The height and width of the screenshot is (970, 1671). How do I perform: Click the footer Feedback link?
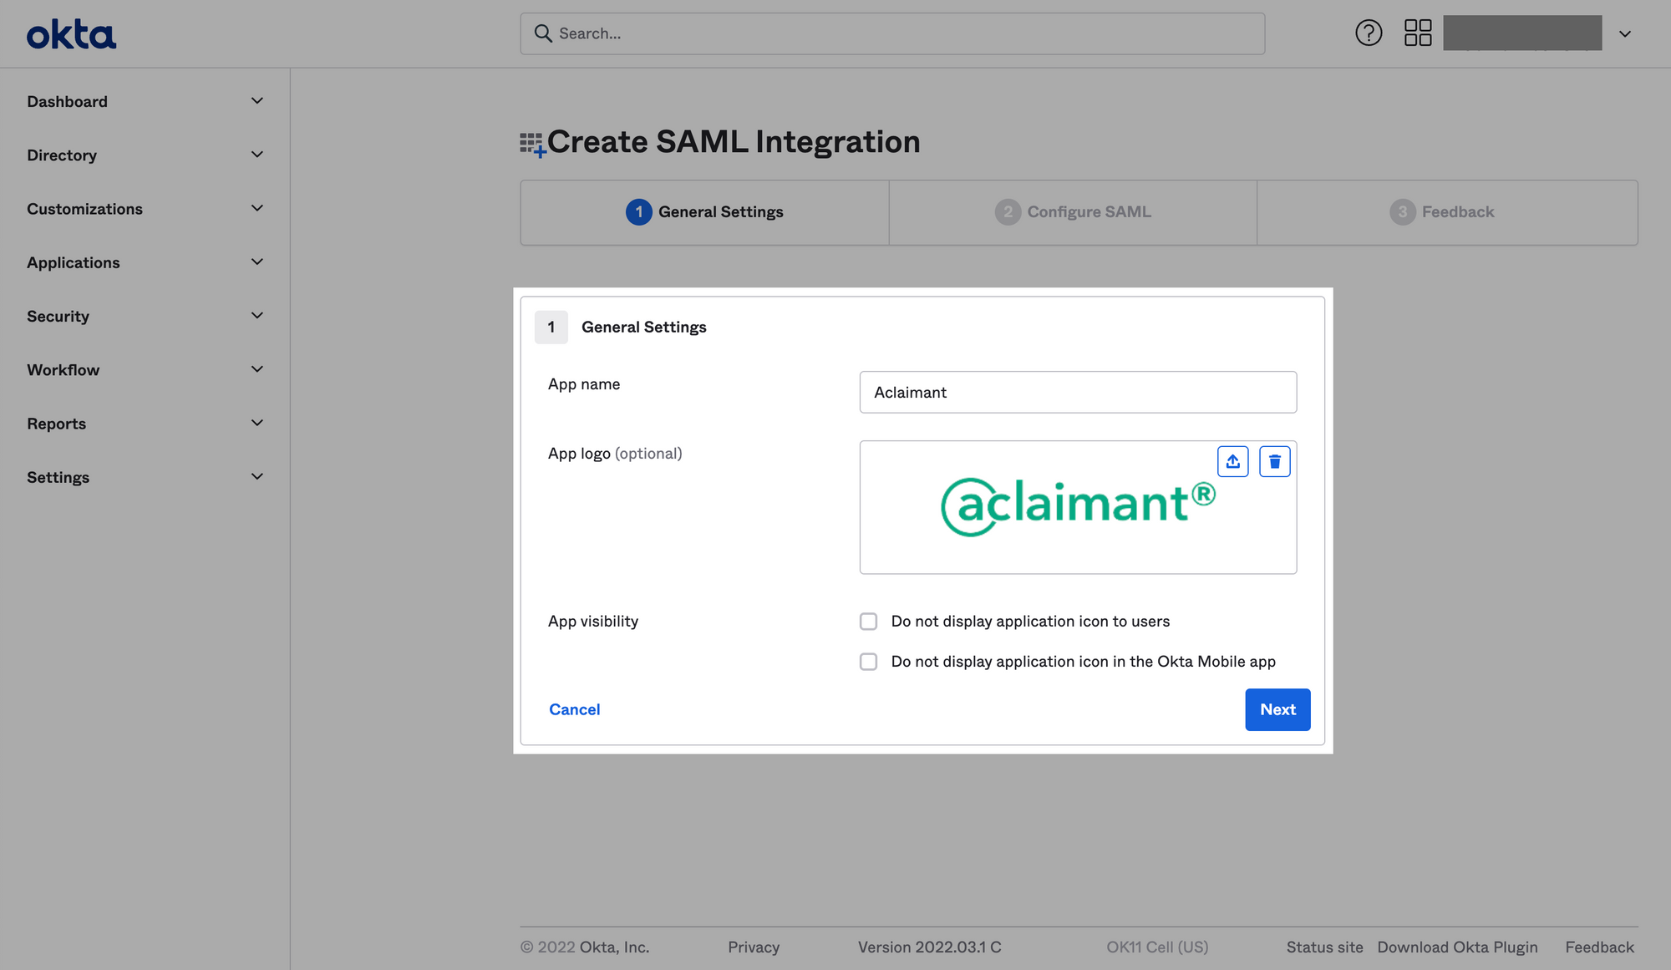1599,947
